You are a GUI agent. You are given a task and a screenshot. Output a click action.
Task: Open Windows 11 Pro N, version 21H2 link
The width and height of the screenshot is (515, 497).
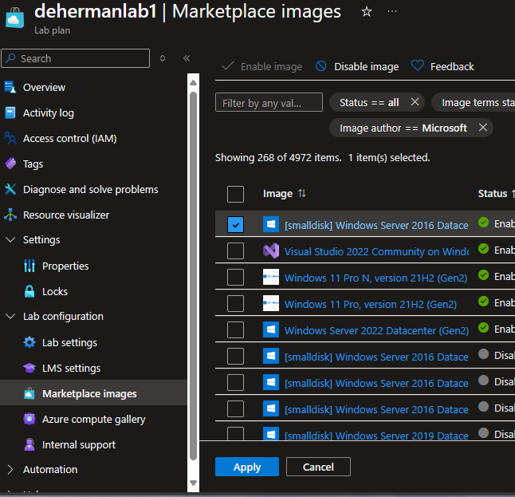coord(375,278)
